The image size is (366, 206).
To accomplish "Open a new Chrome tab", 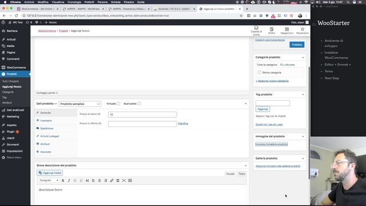I will tap(247, 9).
